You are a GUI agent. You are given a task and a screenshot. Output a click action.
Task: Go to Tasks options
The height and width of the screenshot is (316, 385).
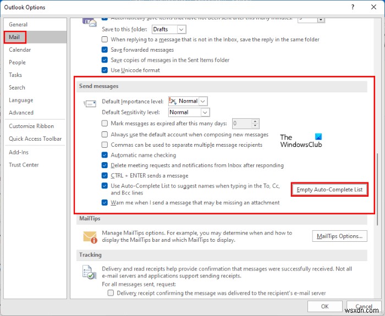35,75
